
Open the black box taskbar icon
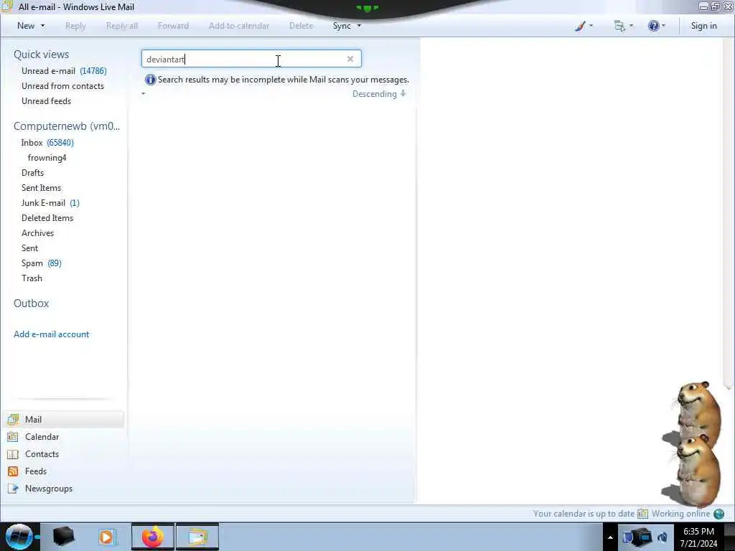tap(63, 537)
